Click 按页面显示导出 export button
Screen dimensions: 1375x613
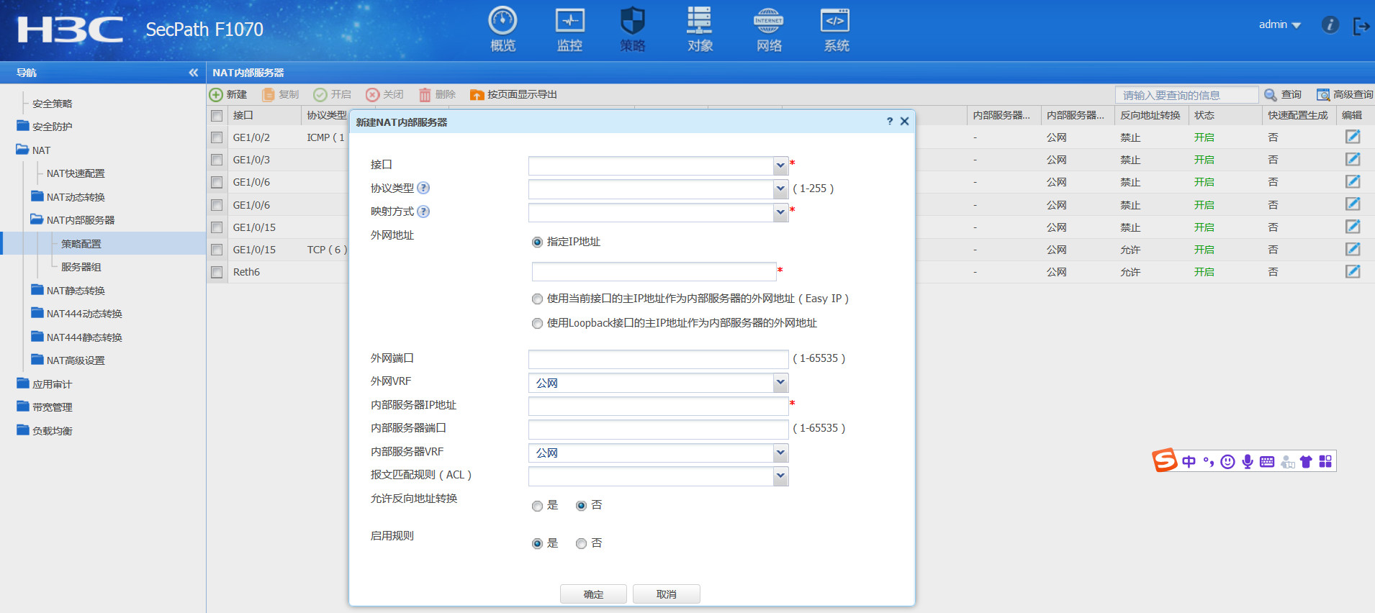click(513, 95)
